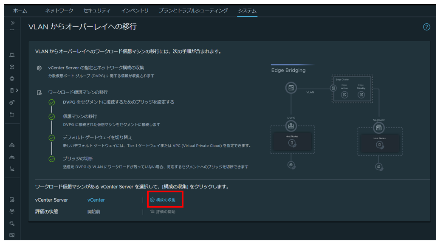Viewport: 440px width, 242px height.
Task: Click the cube icon in sidebar
Action: pyautogui.click(x=12, y=67)
